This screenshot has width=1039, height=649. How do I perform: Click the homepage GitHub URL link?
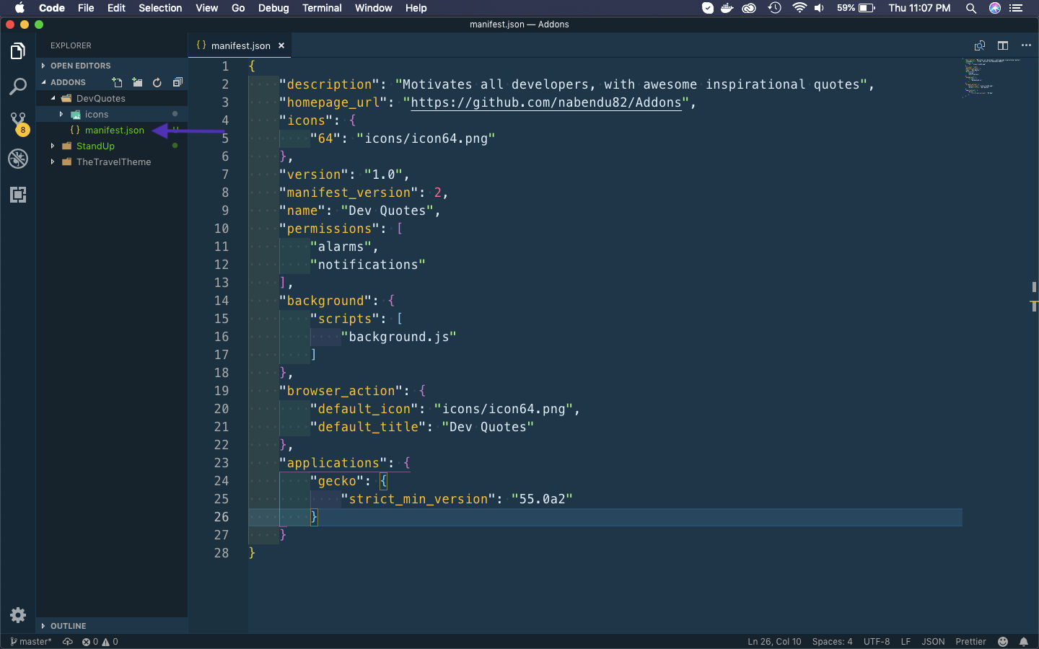545,102
